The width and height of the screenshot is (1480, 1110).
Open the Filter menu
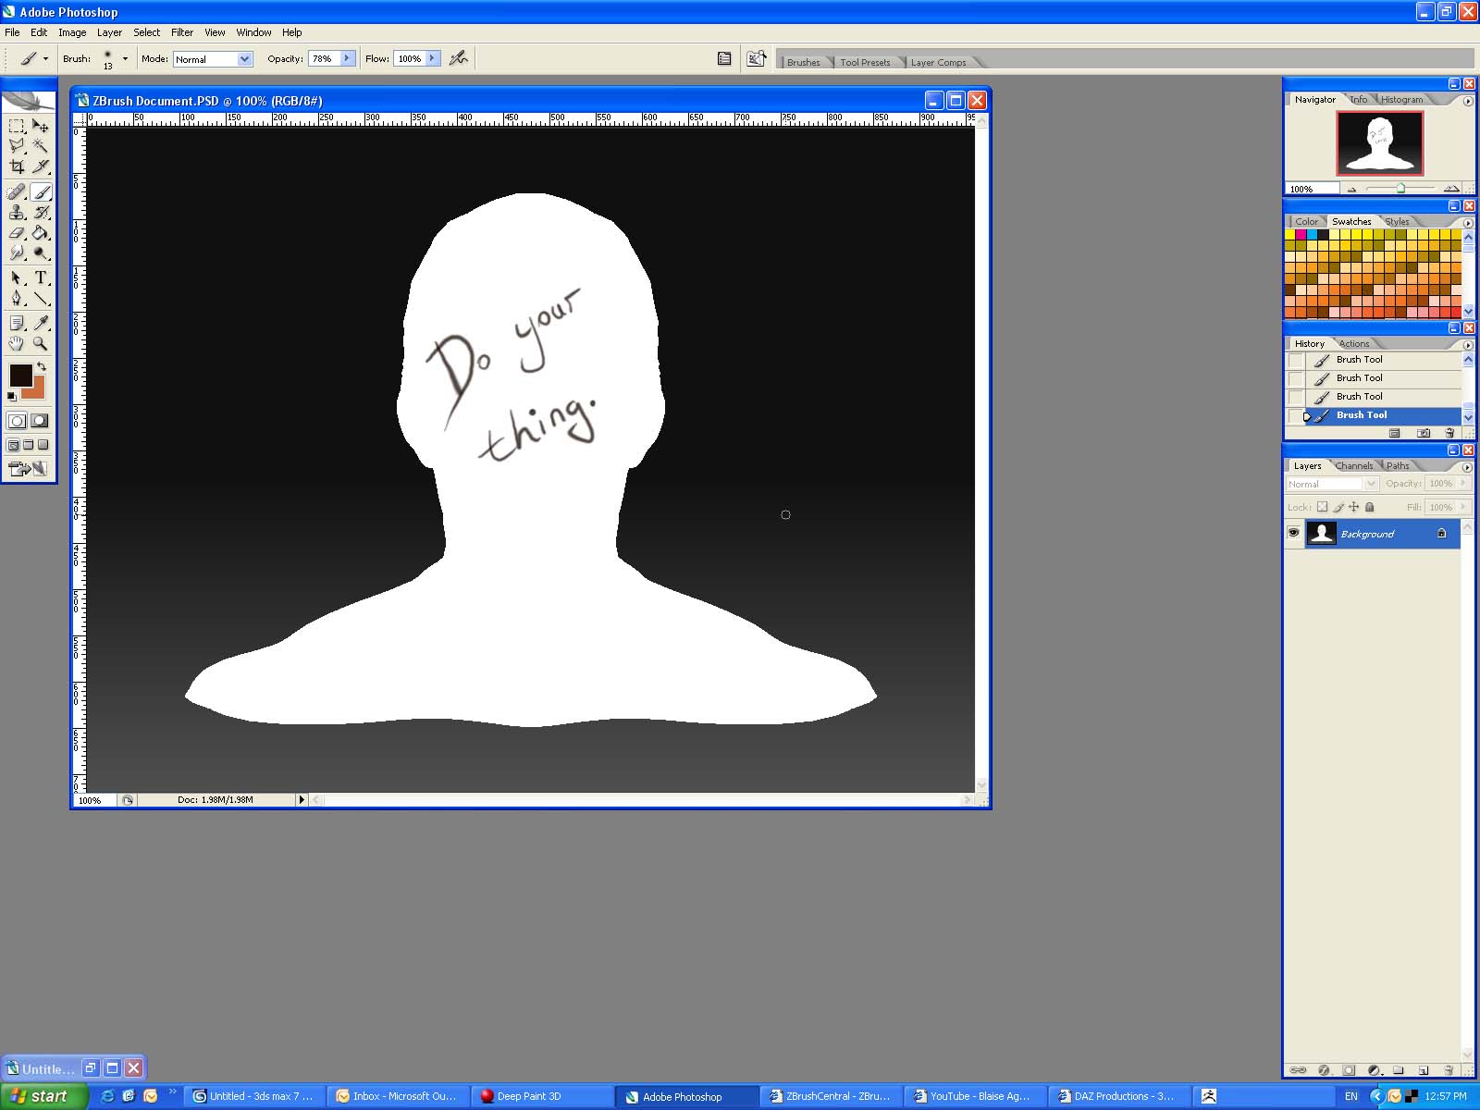tap(182, 32)
